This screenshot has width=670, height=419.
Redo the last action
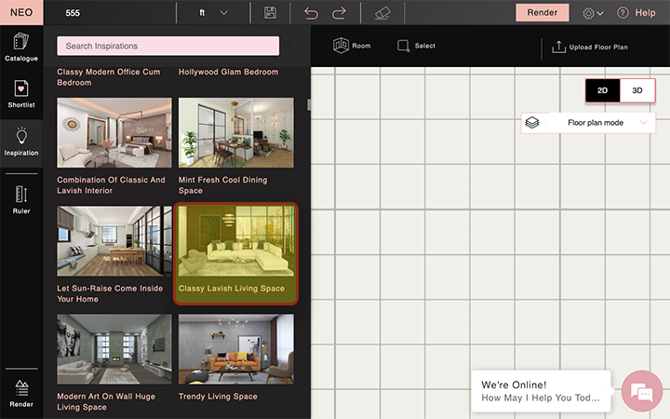(x=339, y=13)
